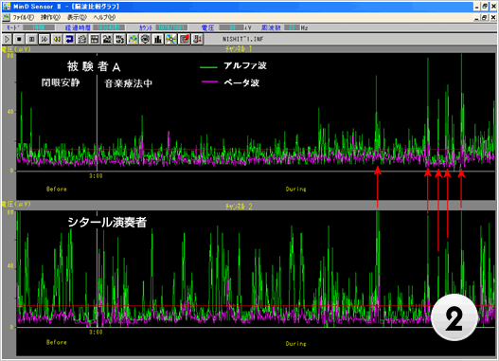Click the 3:00 time marker in channel 2
Image resolution: width=499 pixels, height=361 pixels.
pyautogui.click(x=96, y=332)
